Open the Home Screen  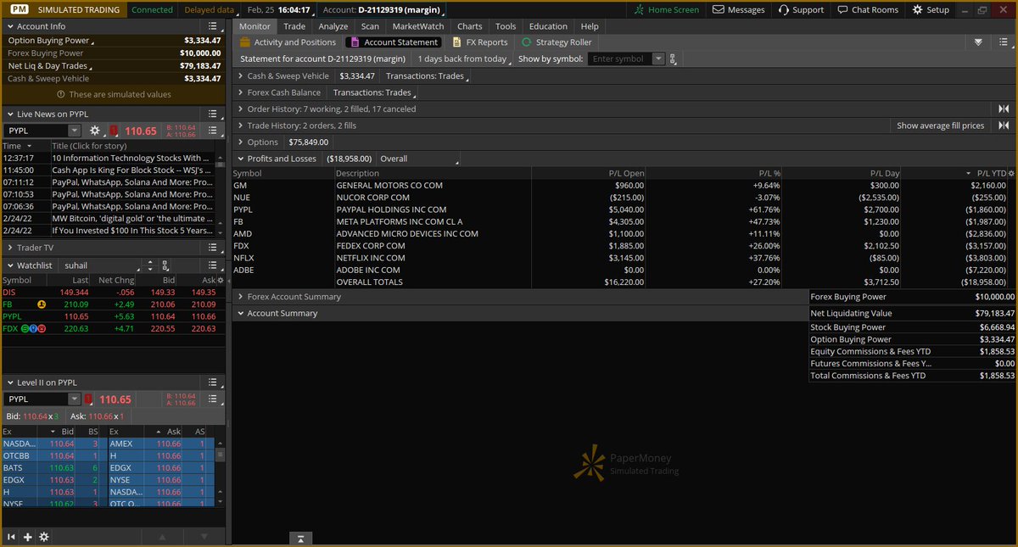(x=668, y=9)
